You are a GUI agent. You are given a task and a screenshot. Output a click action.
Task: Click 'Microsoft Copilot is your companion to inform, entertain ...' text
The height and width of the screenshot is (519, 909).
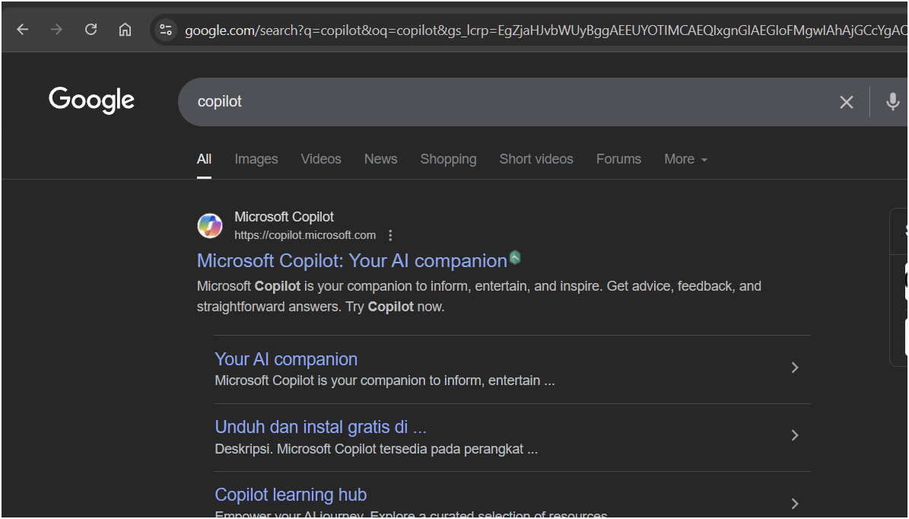tap(385, 381)
